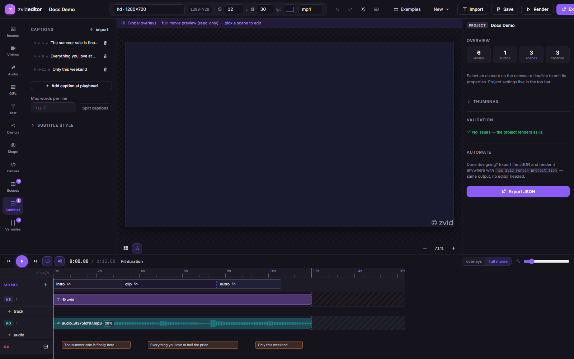
Task: Undo the last action
Action: 337,9
